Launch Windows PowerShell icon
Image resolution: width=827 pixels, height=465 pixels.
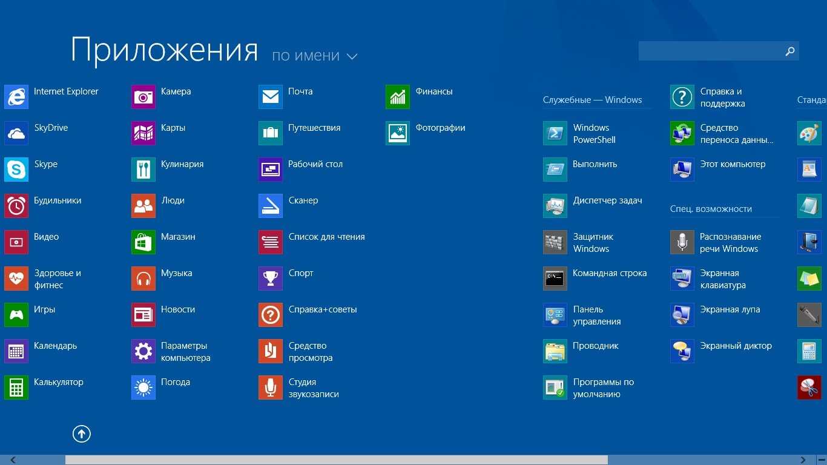point(555,133)
